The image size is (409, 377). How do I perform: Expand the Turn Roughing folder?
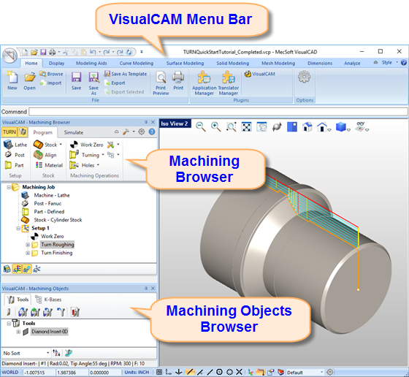pos(28,245)
